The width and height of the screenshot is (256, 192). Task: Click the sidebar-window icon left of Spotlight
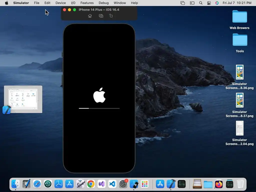(x=192, y=3)
